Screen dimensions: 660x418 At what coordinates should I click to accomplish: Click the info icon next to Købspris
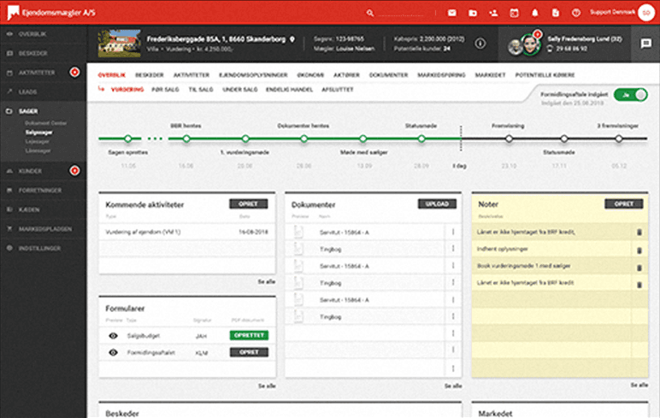480,43
